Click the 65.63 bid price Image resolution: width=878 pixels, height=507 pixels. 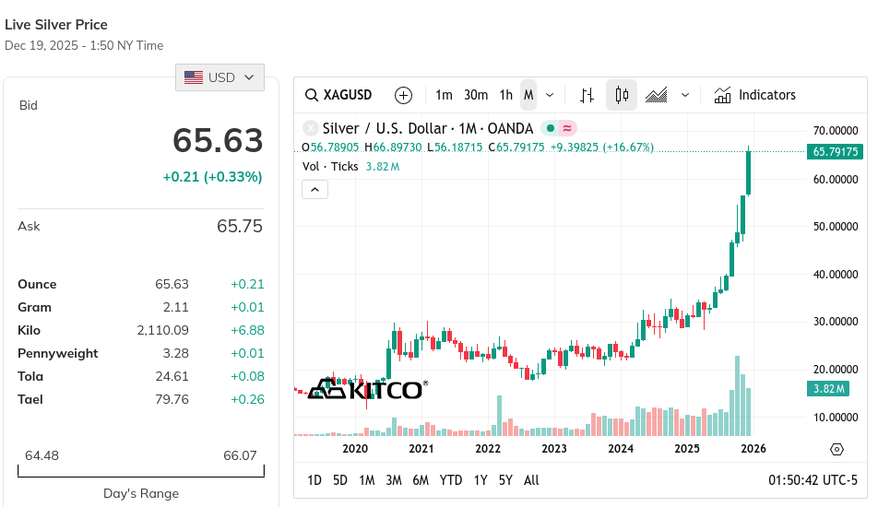pos(218,140)
